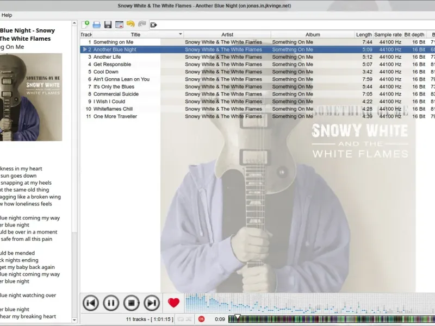Click the 4:22 length of 'I Wish I Could'
Screen dimensions: 435x326
368,102
